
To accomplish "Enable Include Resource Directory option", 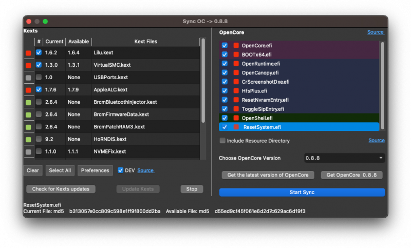I will (222, 141).
